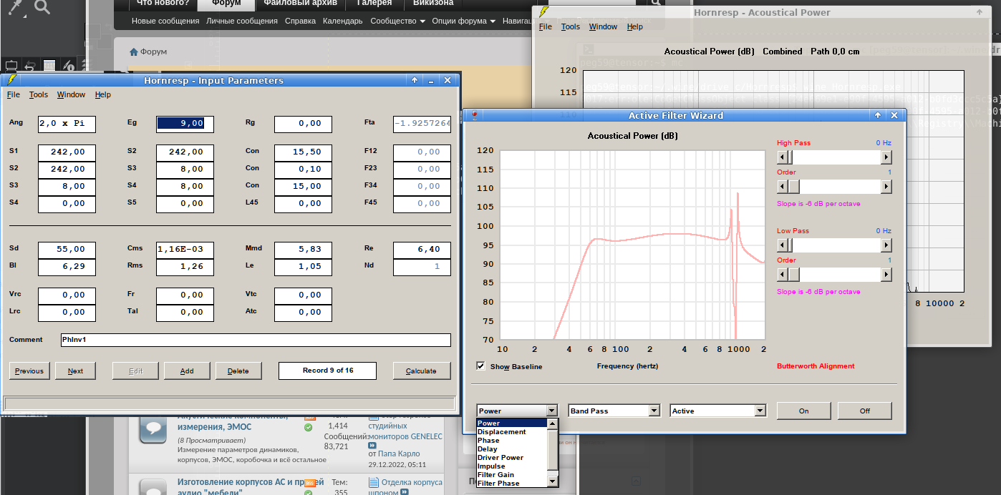The image size is (1001, 495).
Task: Open the Папа Карло user profile link
Action: tap(400, 454)
